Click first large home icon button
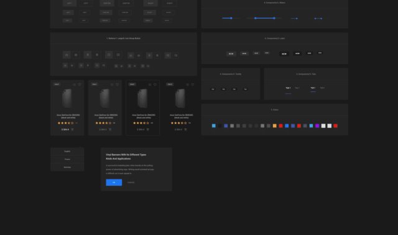 tap(67, 55)
